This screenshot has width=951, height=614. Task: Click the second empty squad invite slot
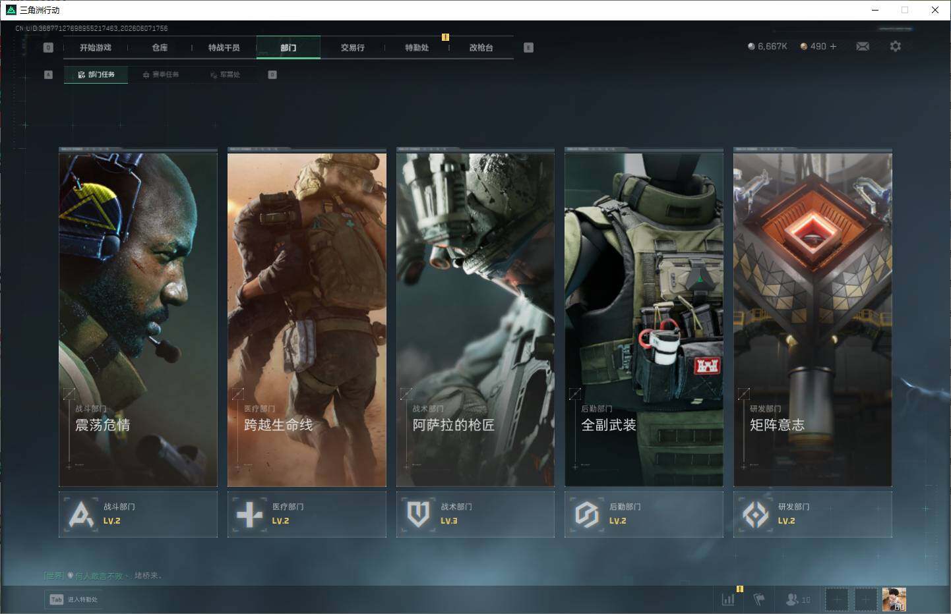pyautogui.click(x=866, y=600)
